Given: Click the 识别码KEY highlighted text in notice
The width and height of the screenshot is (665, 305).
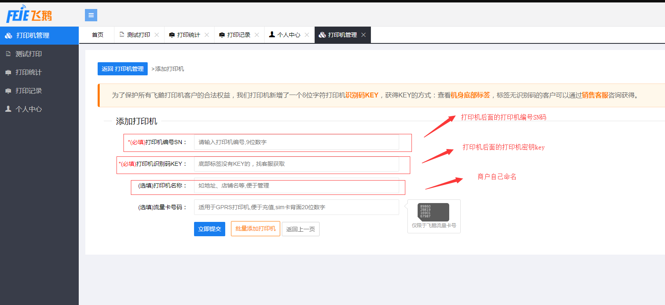Looking at the screenshot, I should pos(362,95).
